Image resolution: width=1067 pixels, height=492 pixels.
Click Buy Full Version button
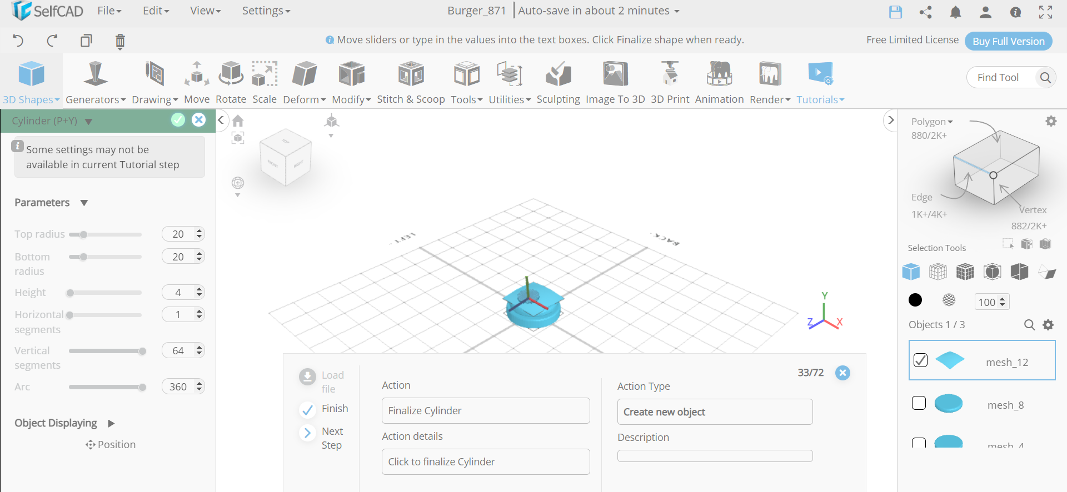(x=1008, y=41)
